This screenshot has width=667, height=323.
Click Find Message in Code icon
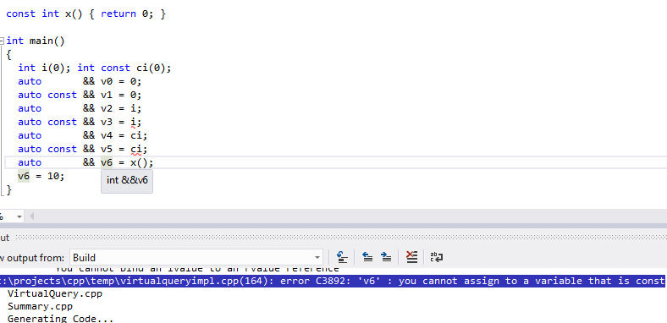coord(342,257)
